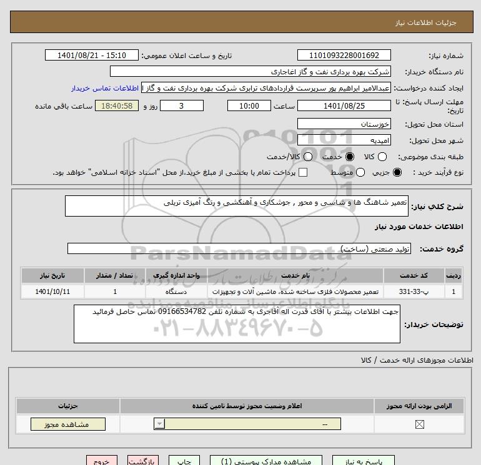Select the کالا radio button

[382, 157]
